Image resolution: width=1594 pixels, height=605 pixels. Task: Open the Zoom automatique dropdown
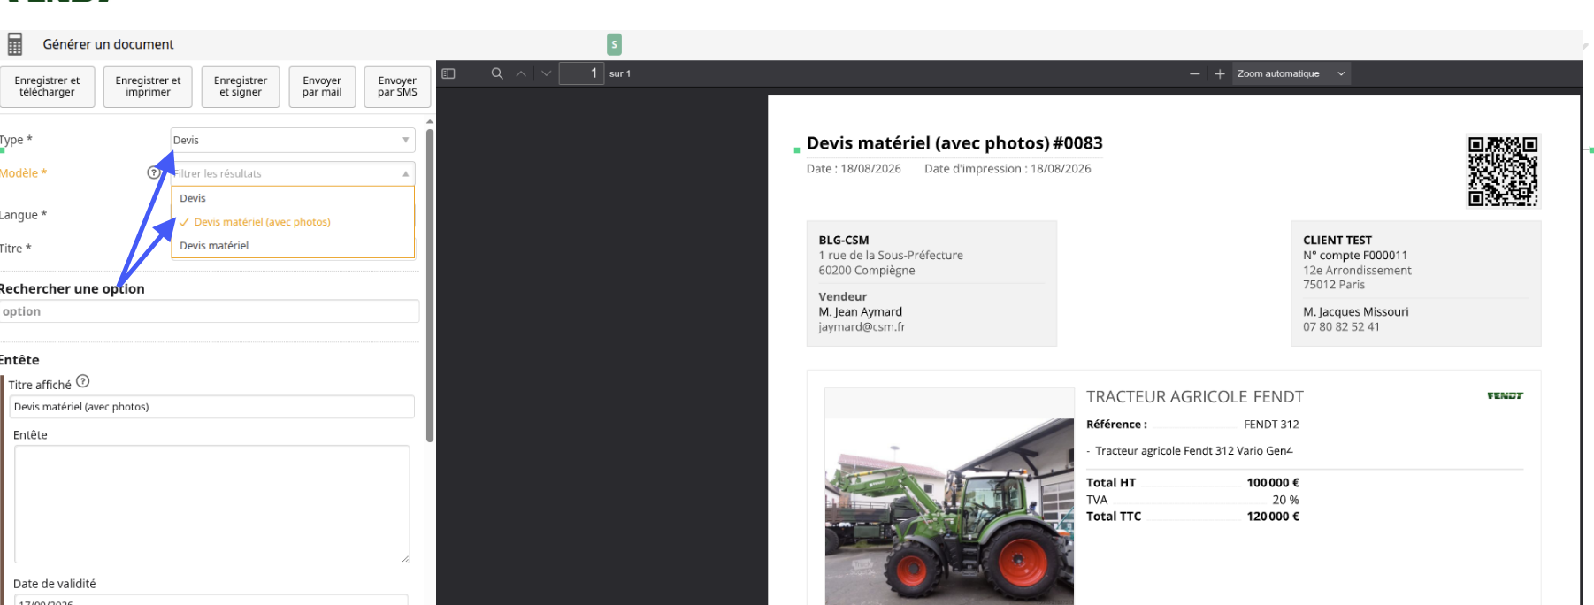[1291, 73]
